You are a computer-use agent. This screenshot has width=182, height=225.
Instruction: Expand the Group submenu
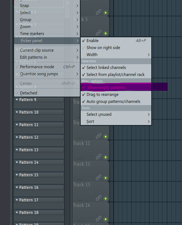47,20
